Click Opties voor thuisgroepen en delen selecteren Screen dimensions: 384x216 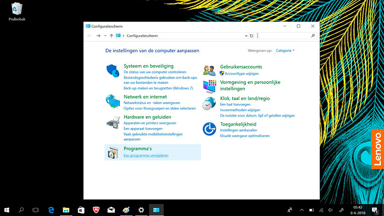[x=160, y=108]
